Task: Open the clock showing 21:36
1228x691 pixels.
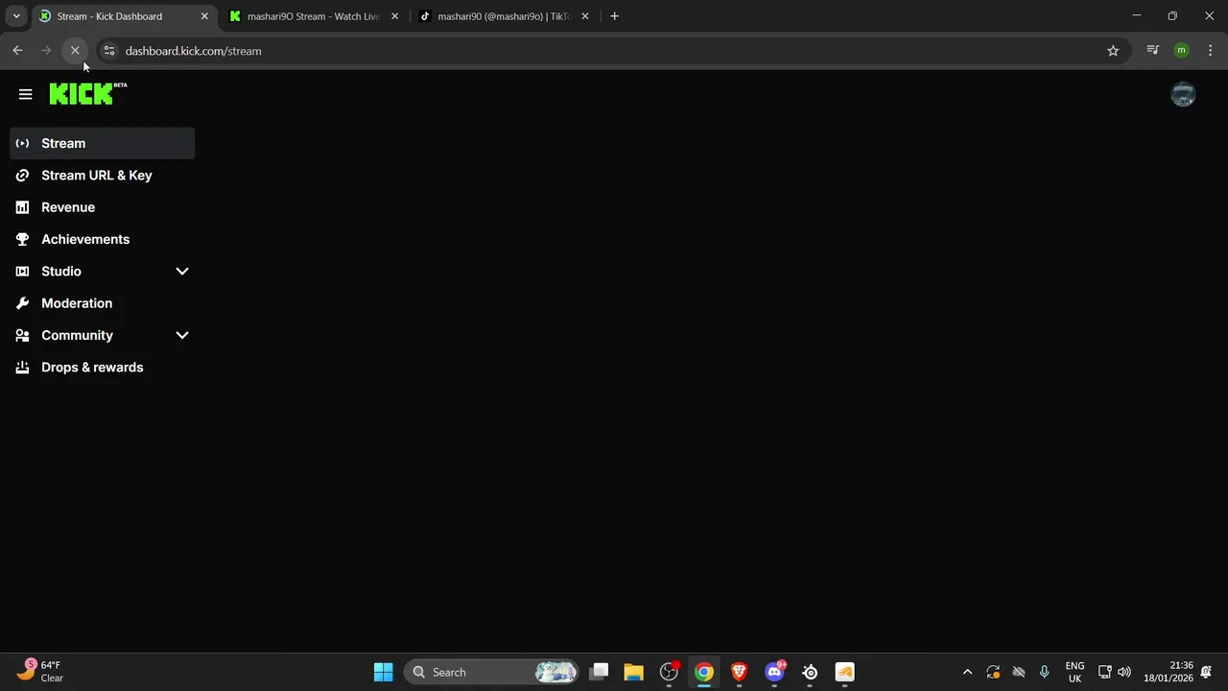Action: tap(1168, 672)
